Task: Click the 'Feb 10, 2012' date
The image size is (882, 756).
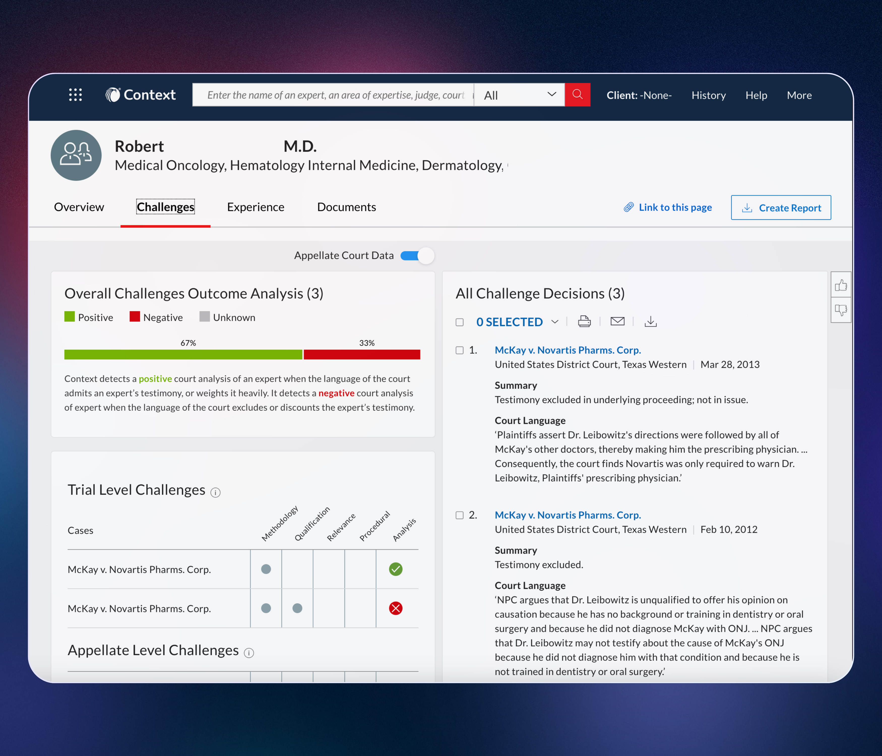Action: [x=729, y=529]
